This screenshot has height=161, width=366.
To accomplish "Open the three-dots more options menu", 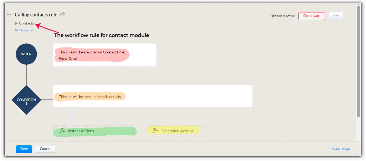I will coord(336,16).
